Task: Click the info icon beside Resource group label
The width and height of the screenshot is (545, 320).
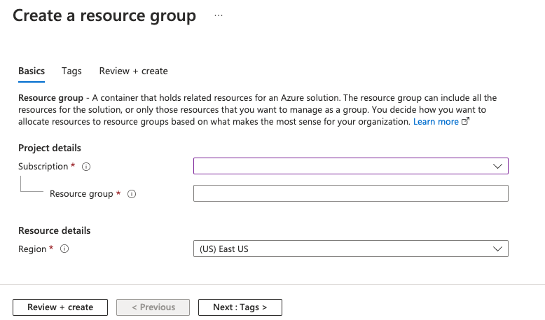Action: [132, 194]
